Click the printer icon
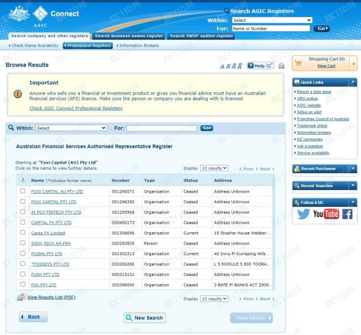361x335 pixels. (x=281, y=66)
